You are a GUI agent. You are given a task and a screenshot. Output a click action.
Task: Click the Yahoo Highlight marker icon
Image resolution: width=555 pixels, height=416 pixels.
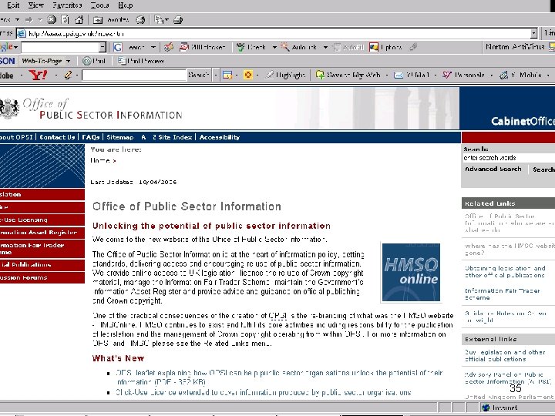click(270, 75)
